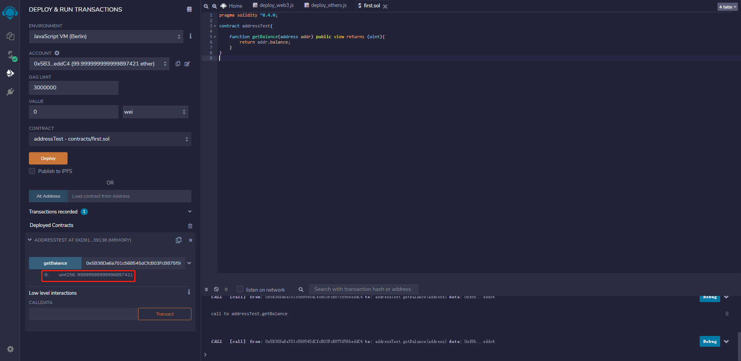Open the Environment dropdown JavaScript VM (Berlin)
The image size is (741, 361).
pyautogui.click(x=106, y=37)
